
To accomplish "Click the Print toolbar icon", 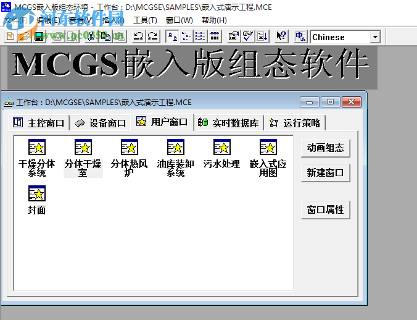I will pos(58,36).
